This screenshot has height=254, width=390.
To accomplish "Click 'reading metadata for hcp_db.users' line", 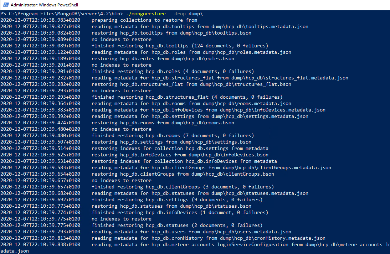I will pyautogui.click(x=191, y=232).
